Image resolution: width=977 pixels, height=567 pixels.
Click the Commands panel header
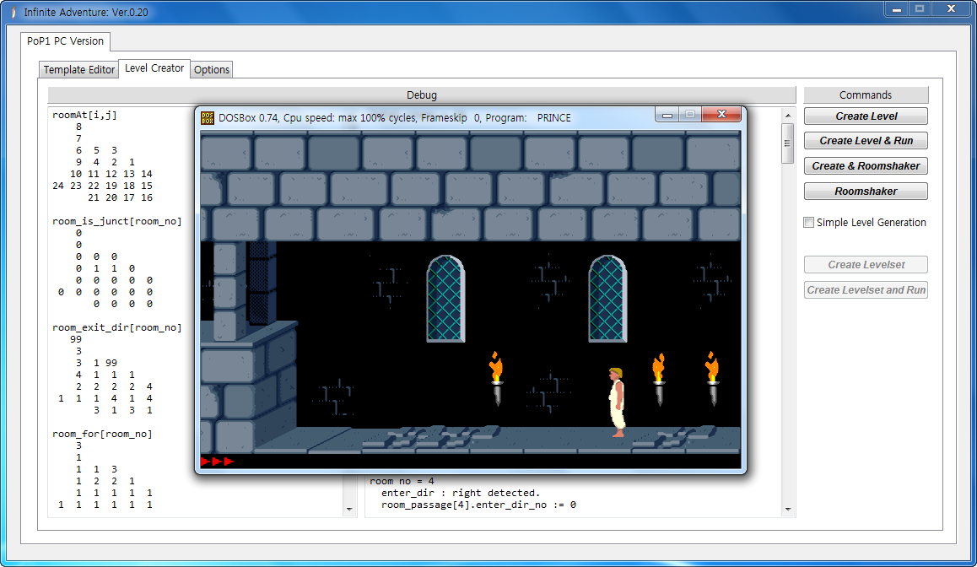[866, 94]
